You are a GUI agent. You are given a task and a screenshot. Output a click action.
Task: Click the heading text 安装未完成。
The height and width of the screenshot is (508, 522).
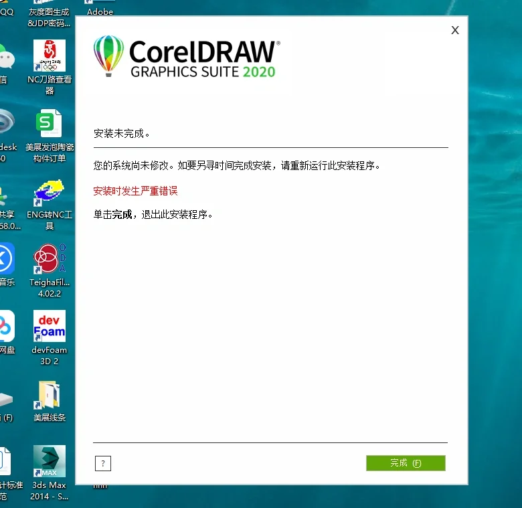tap(122, 133)
